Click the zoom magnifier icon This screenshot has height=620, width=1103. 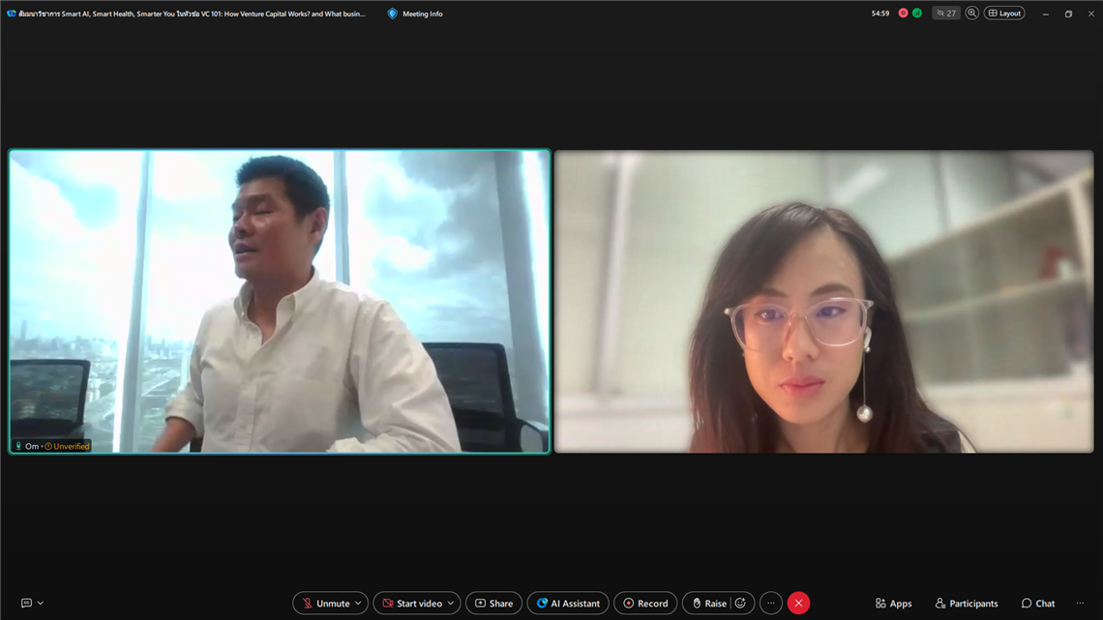click(971, 14)
